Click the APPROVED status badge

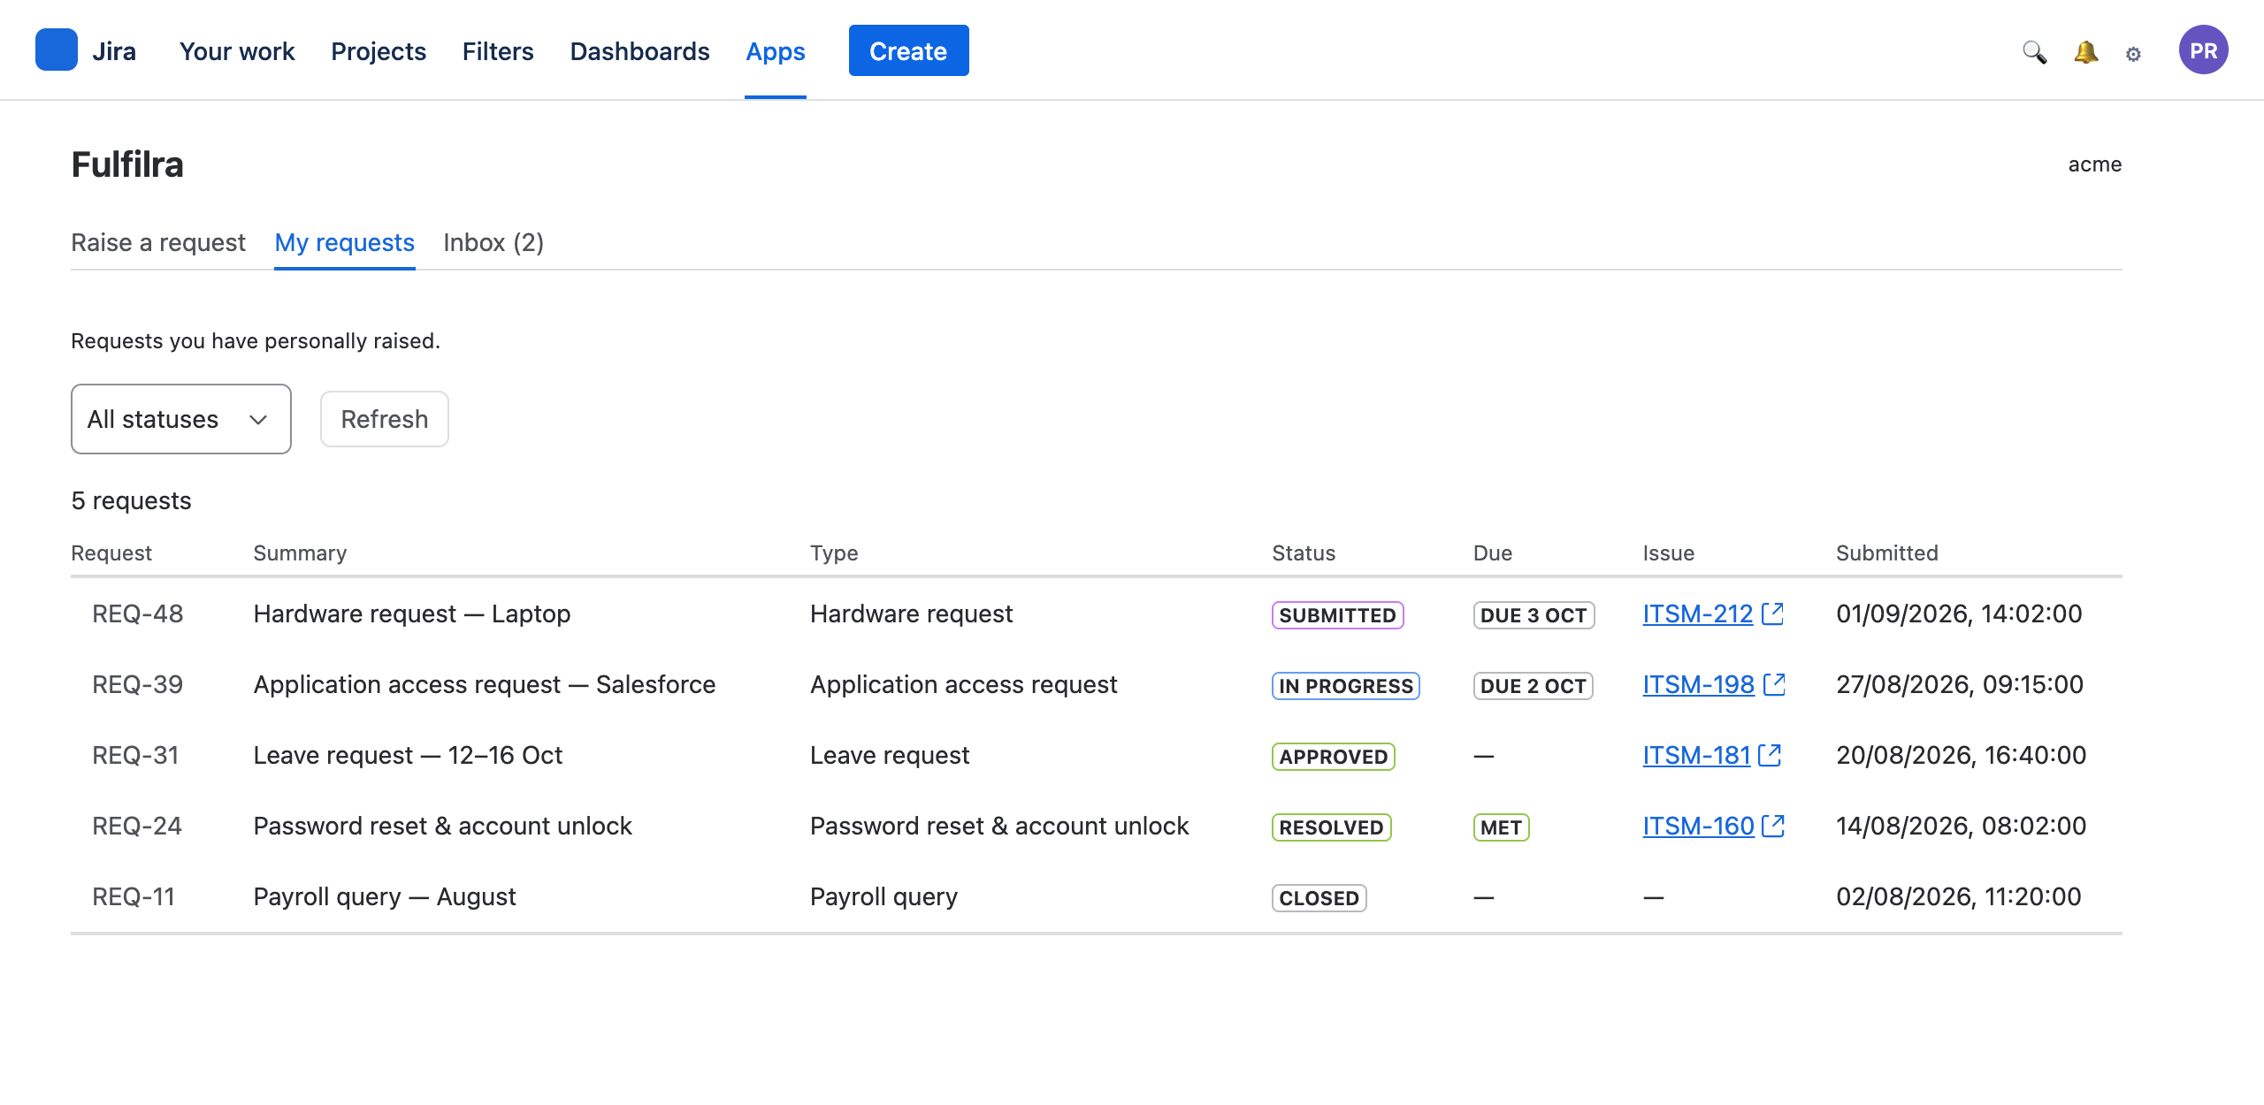coord(1334,757)
